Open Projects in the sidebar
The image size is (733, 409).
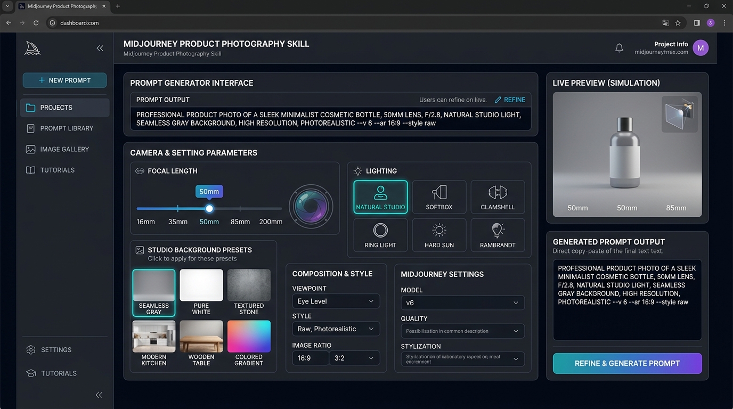pyautogui.click(x=65, y=108)
